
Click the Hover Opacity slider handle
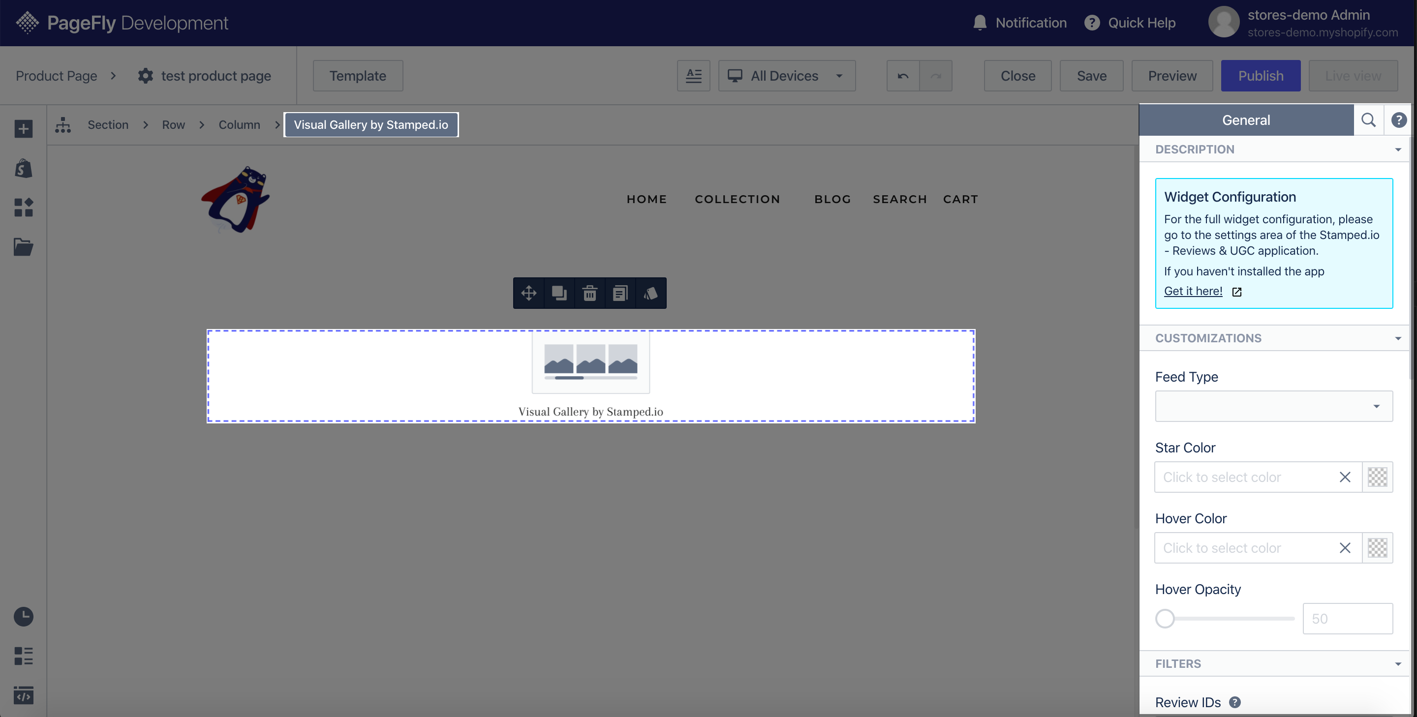1165,619
